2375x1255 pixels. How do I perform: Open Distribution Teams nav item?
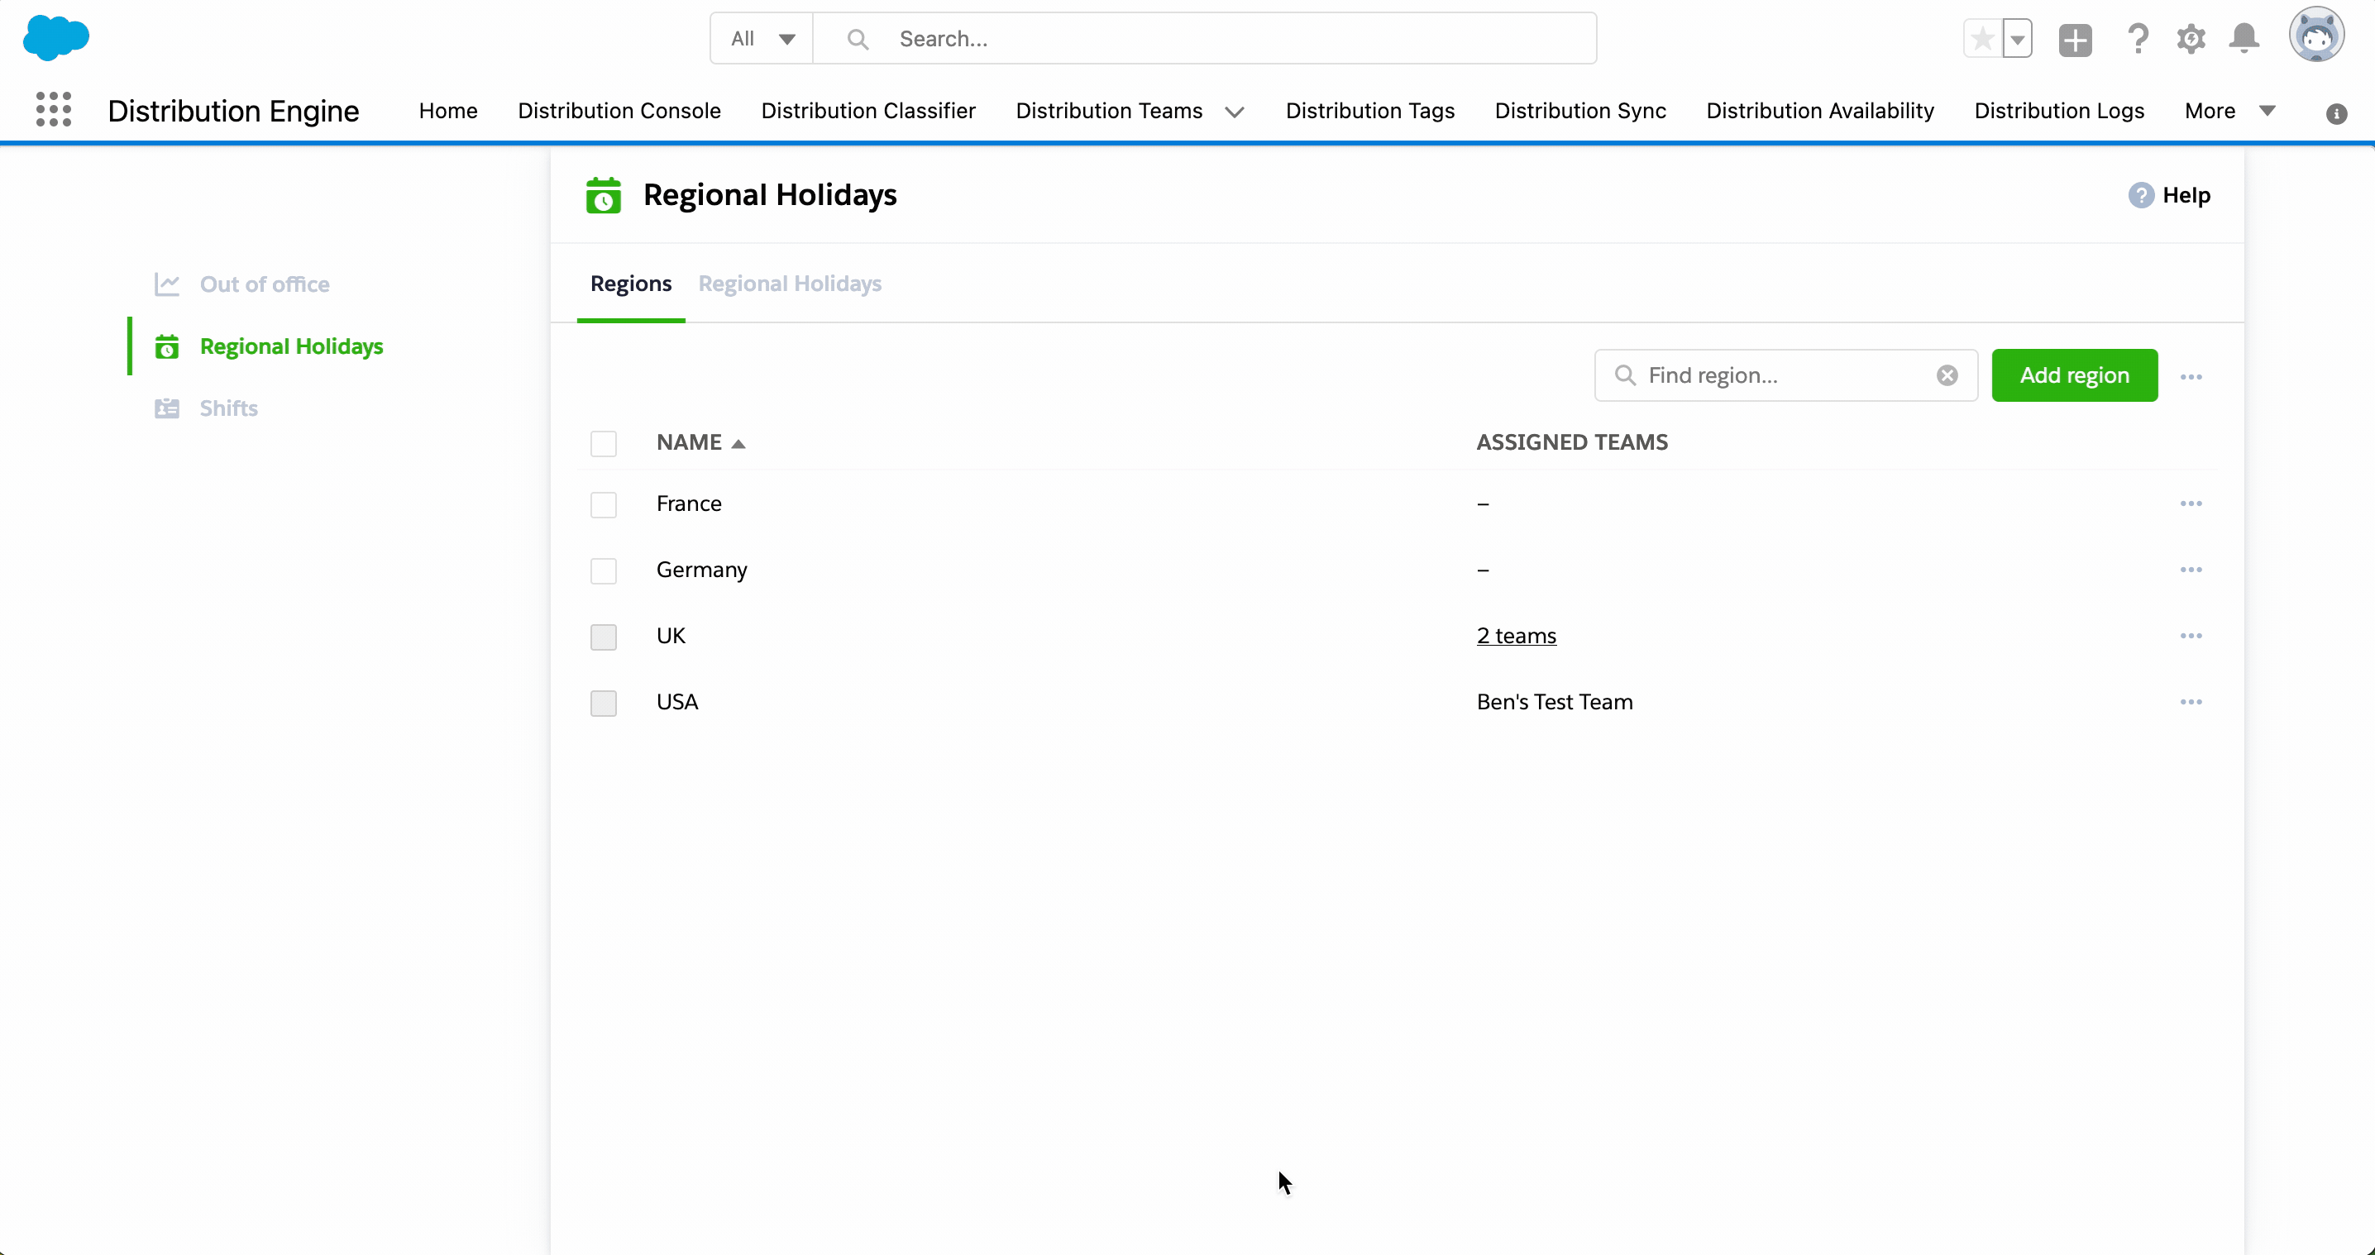click(x=1109, y=111)
